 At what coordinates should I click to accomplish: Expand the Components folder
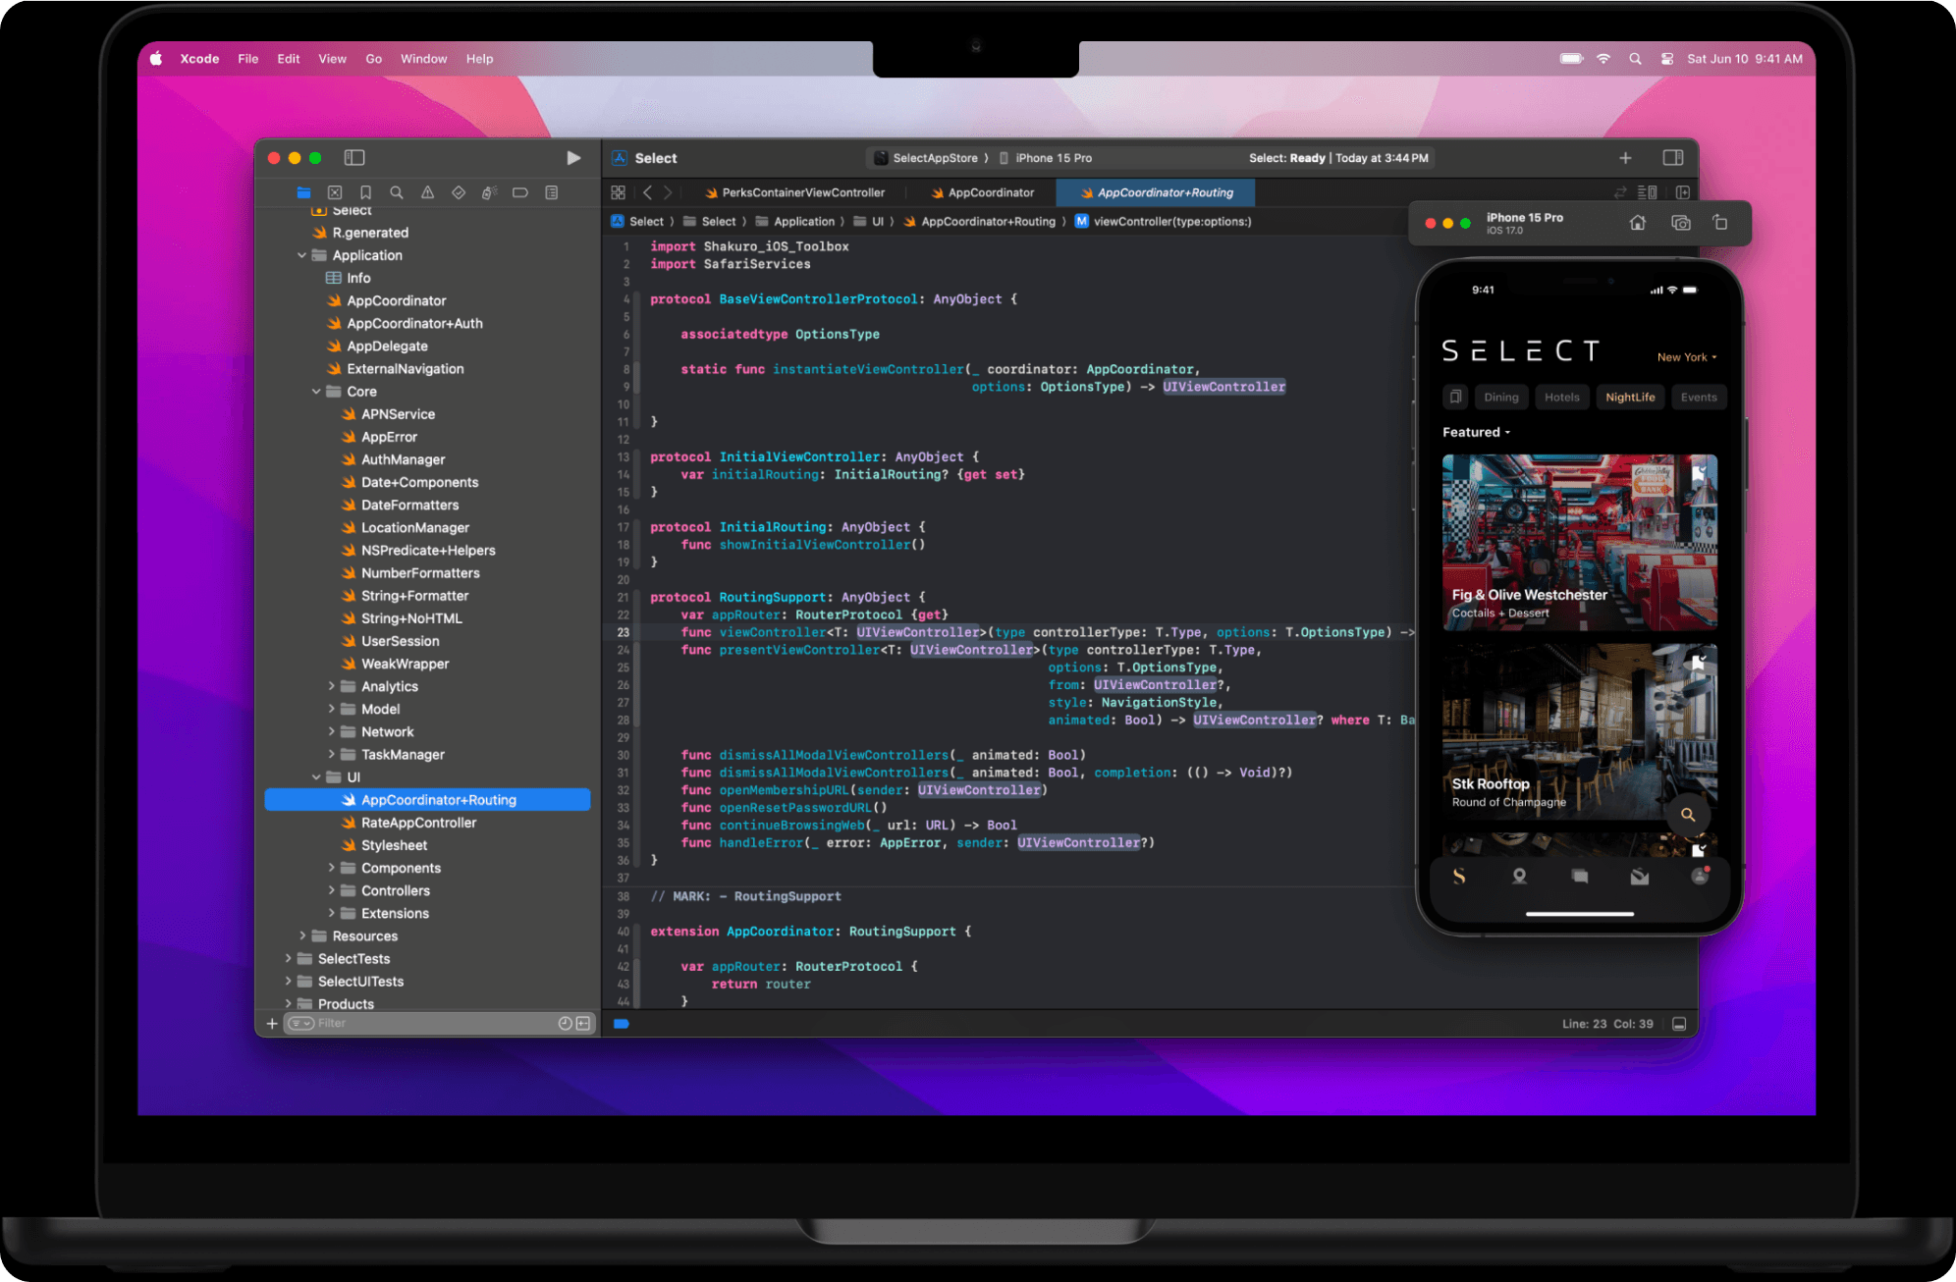(x=331, y=868)
